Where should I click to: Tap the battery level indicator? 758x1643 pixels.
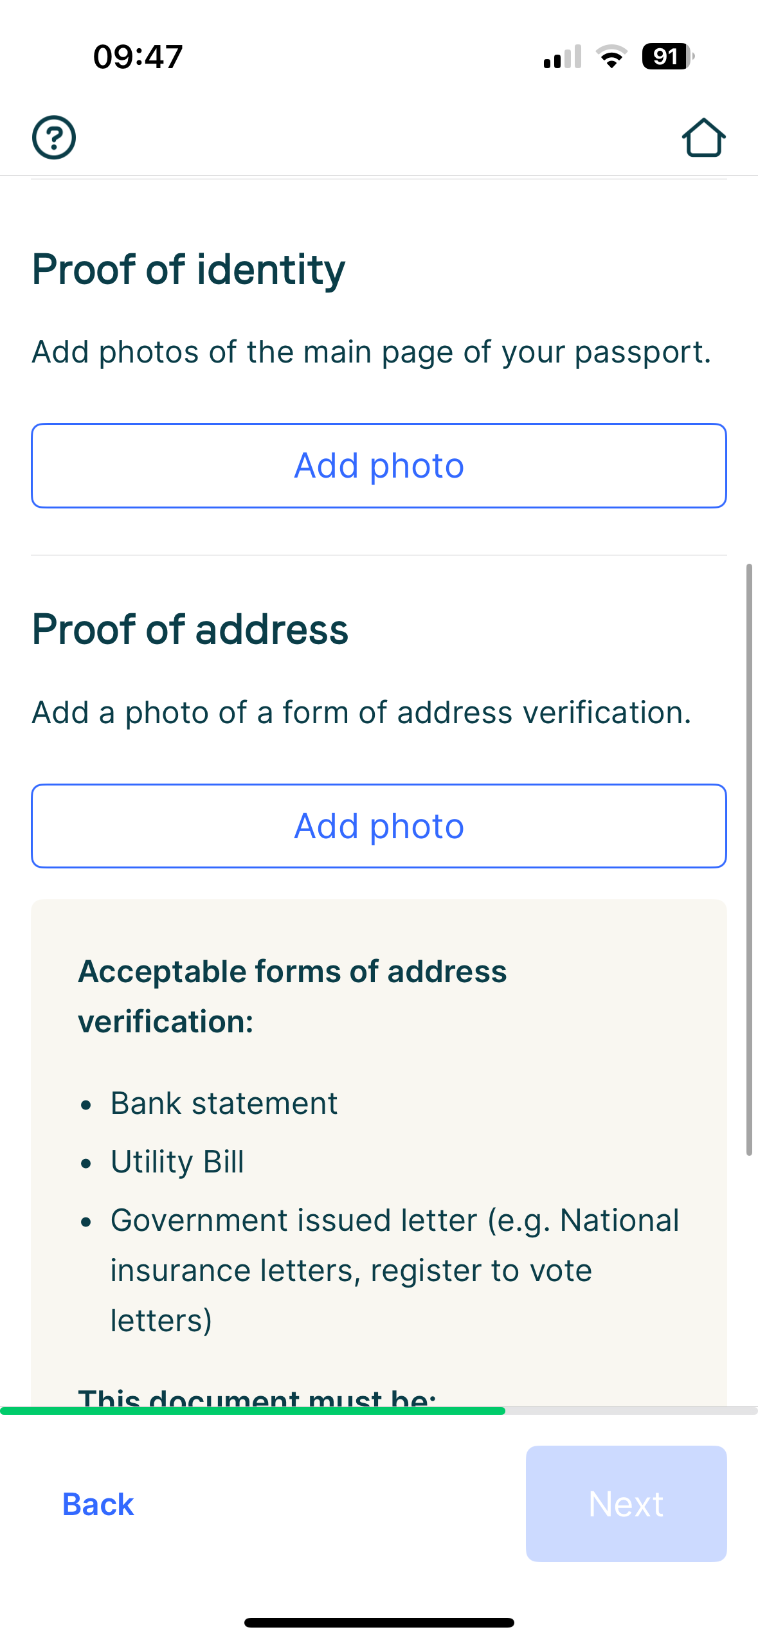tap(667, 57)
